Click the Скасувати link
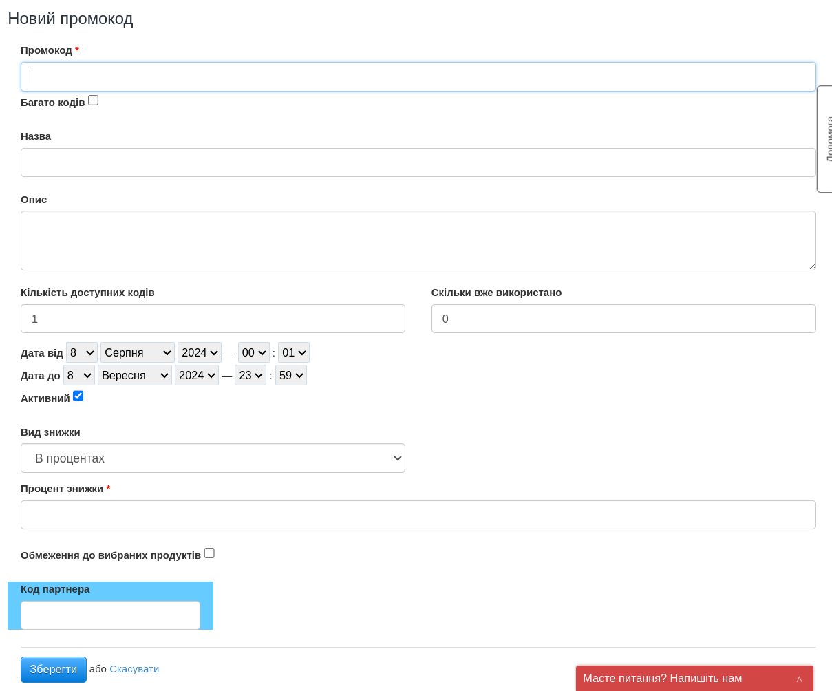Screen dimensions: 832x691 pyautogui.click(x=134, y=669)
